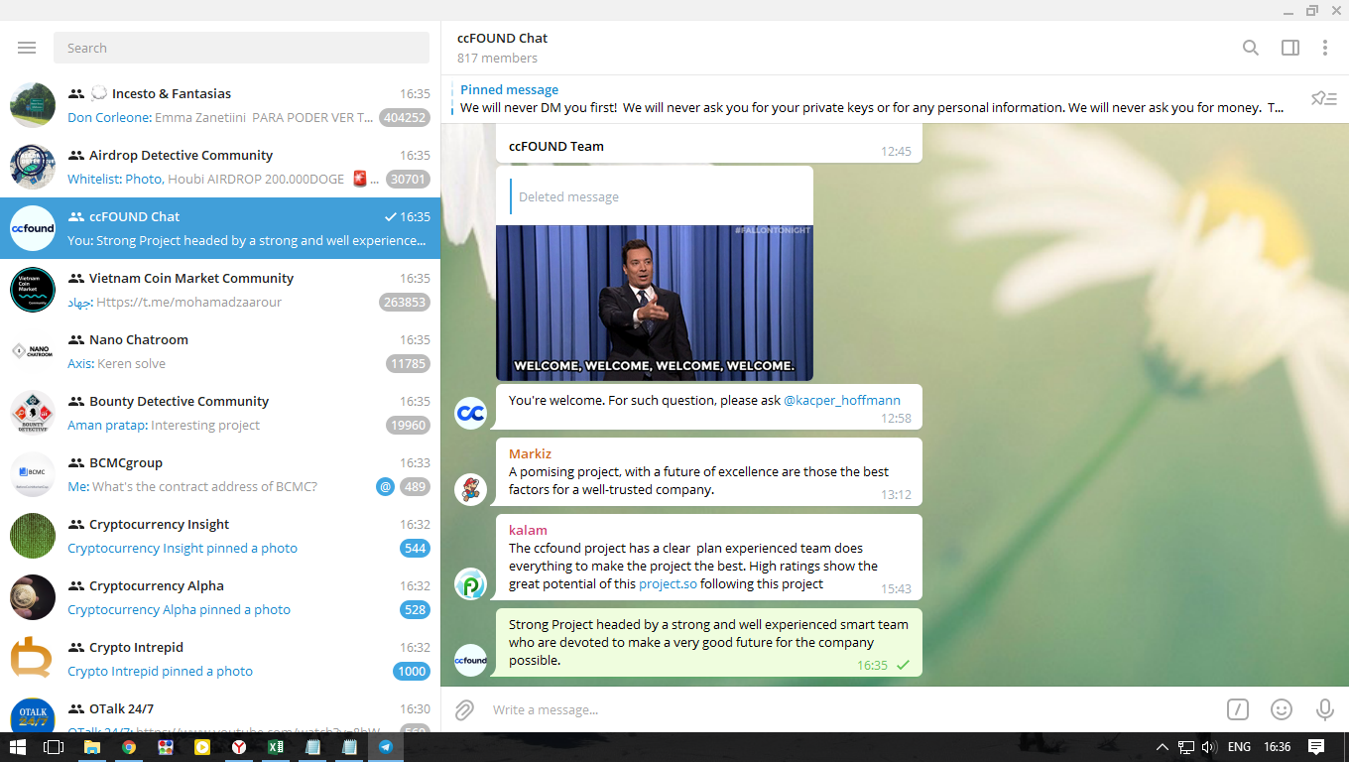
Task: Click the Cryptocurrency Insight avatar
Action: coord(33,536)
